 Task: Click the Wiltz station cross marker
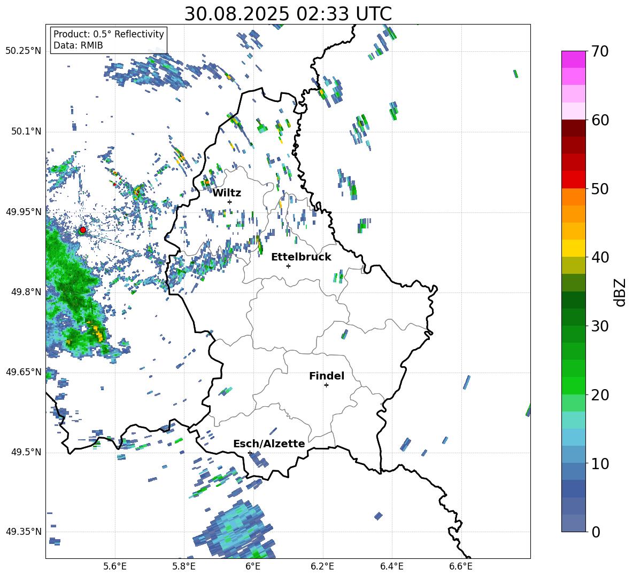230,202
